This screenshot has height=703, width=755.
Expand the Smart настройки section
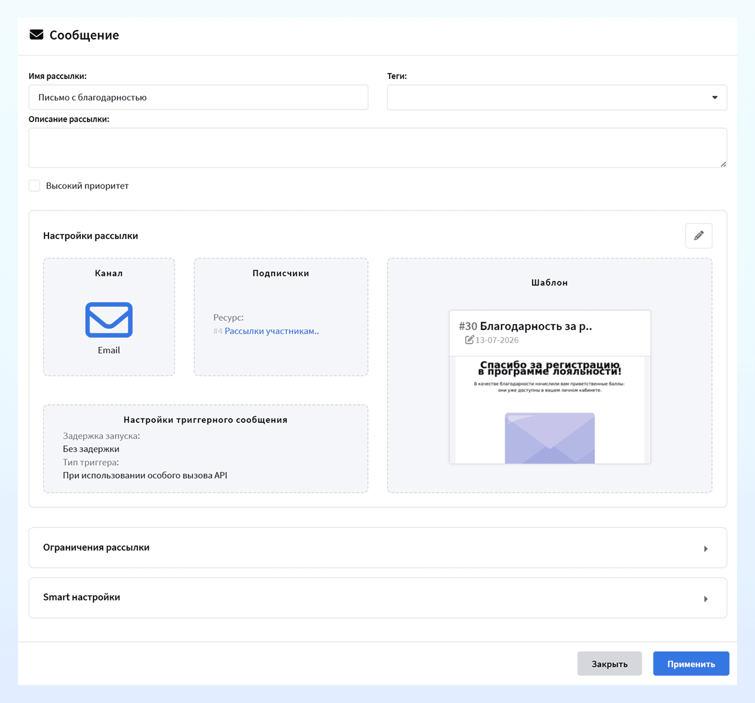click(x=377, y=598)
